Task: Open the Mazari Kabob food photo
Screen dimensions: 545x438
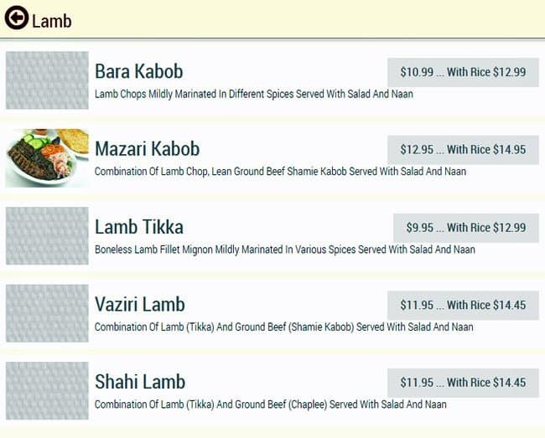Action: (x=47, y=157)
